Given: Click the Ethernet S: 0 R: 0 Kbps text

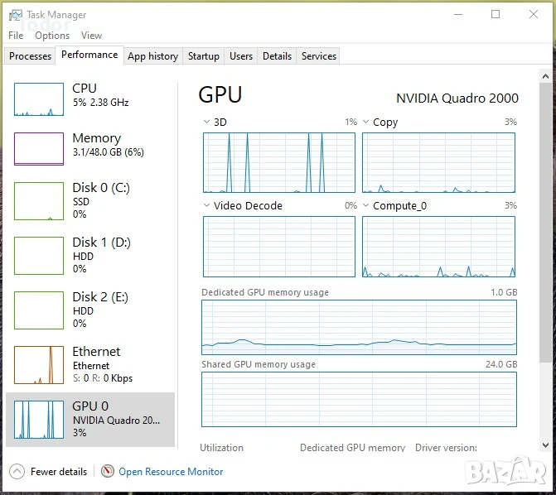Looking at the screenshot, I should click(103, 378).
